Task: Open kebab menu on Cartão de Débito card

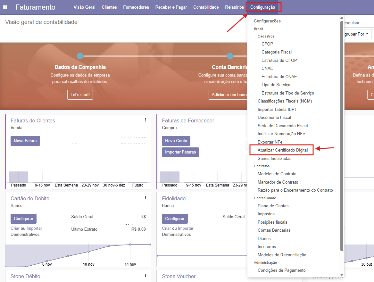Action: click(x=145, y=198)
